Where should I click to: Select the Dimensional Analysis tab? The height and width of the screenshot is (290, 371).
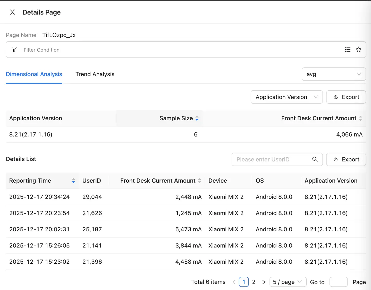(x=34, y=74)
